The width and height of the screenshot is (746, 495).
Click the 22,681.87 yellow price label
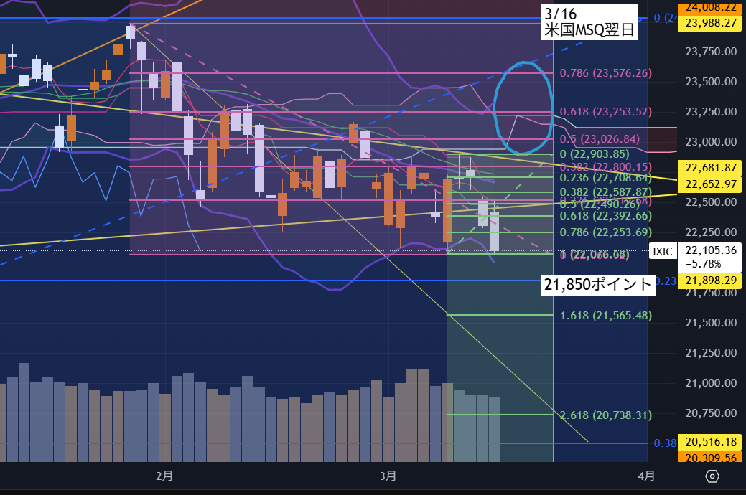(x=711, y=167)
